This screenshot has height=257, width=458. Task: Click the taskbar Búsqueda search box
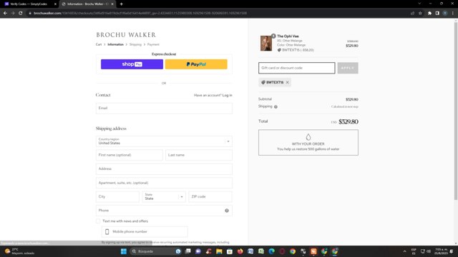pos(155,251)
